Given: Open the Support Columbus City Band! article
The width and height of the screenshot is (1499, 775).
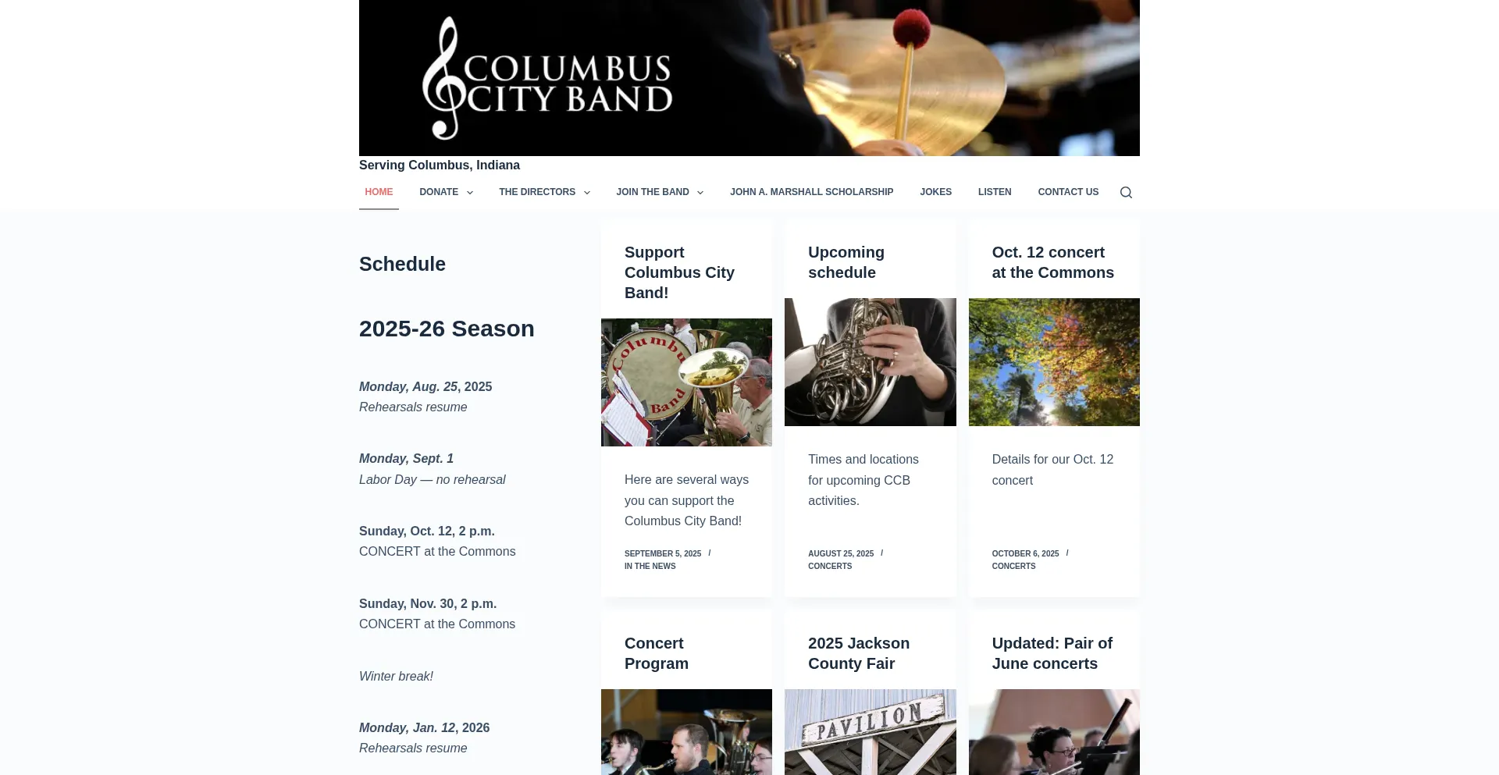Looking at the screenshot, I should [x=679, y=272].
